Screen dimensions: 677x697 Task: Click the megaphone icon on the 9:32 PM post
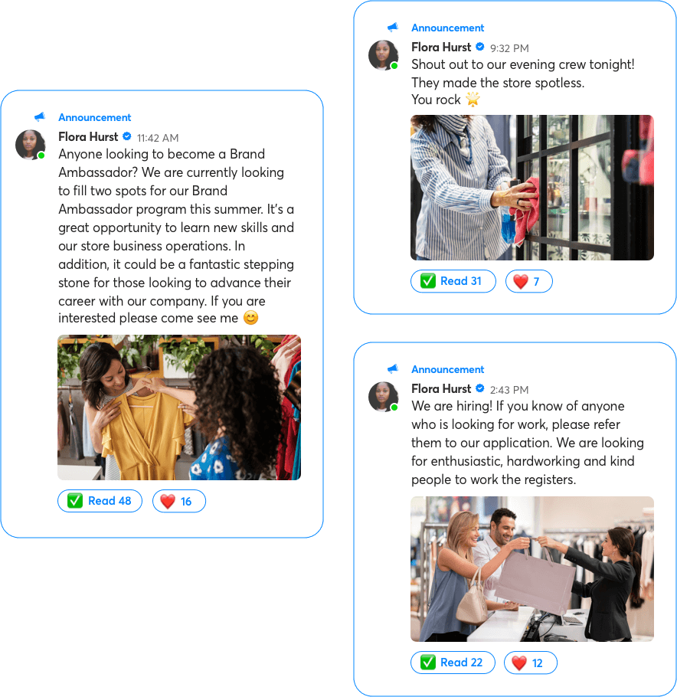pyautogui.click(x=393, y=27)
